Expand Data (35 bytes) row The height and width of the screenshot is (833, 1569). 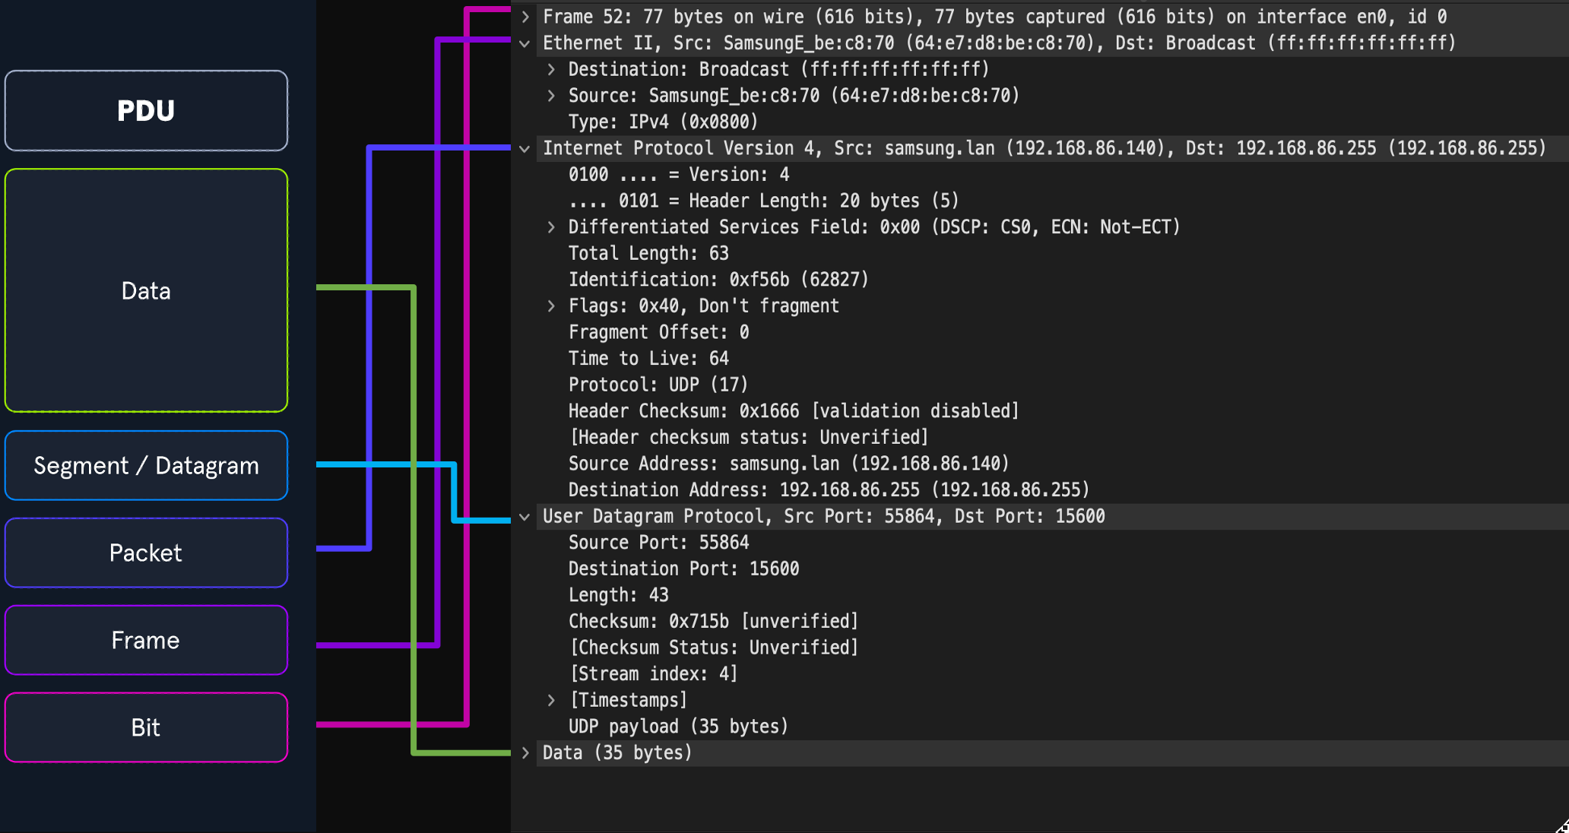(525, 753)
